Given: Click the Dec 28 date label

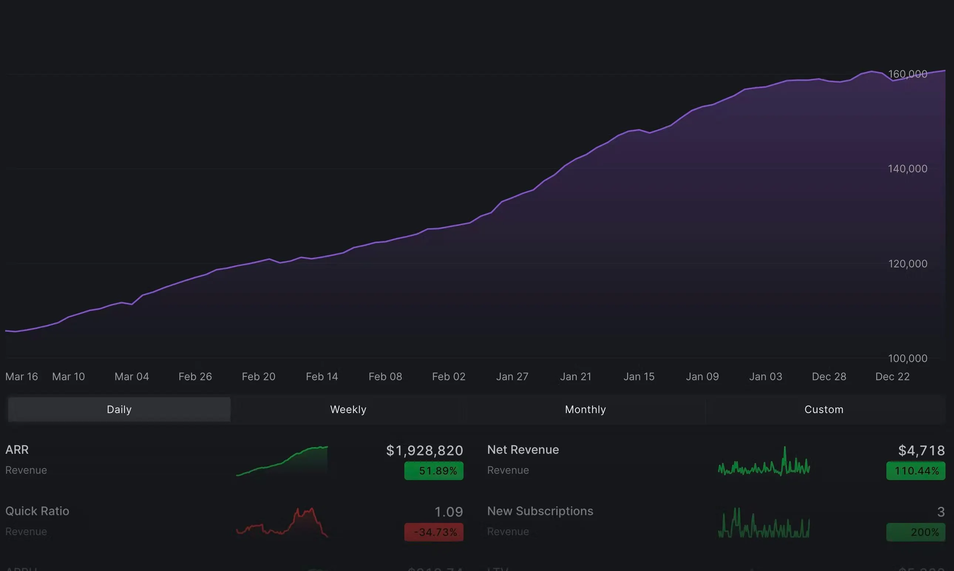Looking at the screenshot, I should tap(829, 376).
